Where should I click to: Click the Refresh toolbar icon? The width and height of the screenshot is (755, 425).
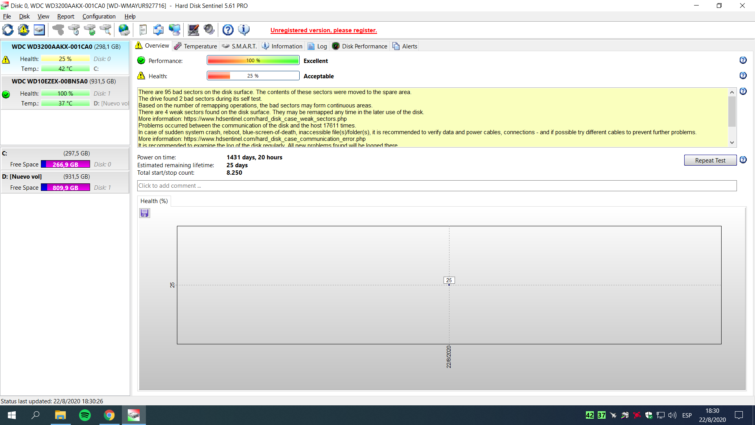8,30
